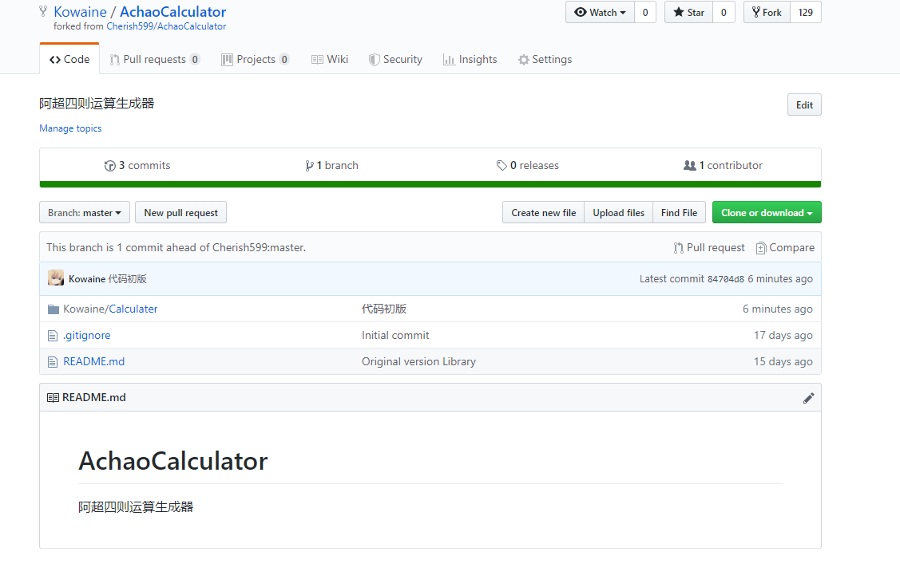The height and width of the screenshot is (575, 900).
Task: Open the 1 contributor link
Action: tap(724, 166)
